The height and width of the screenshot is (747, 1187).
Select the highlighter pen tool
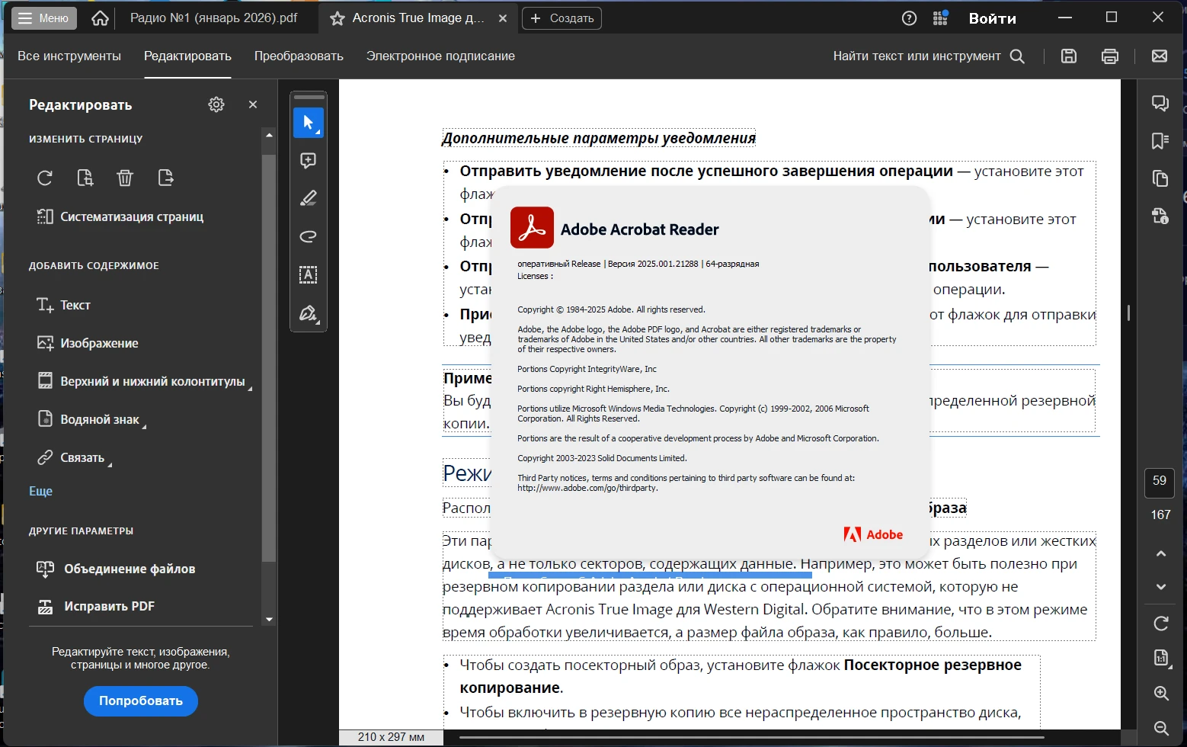[x=308, y=199]
